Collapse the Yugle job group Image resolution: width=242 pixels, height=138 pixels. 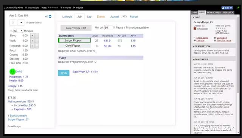tap(62, 58)
